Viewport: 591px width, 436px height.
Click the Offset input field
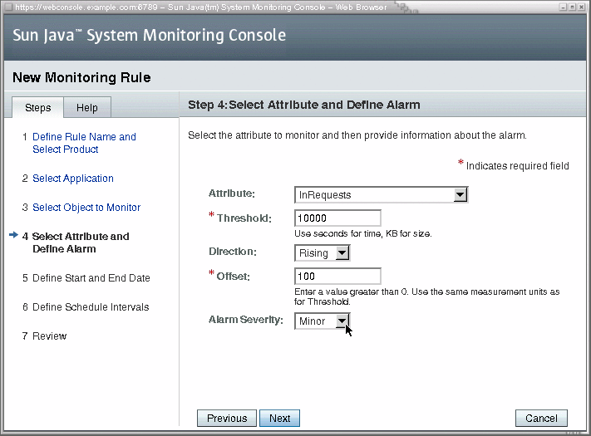tap(337, 276)
